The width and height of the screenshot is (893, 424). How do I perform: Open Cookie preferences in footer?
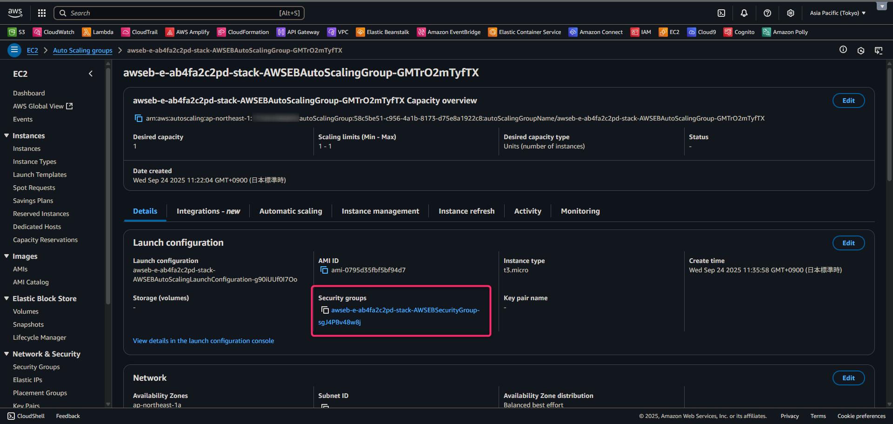pos(861,416)
